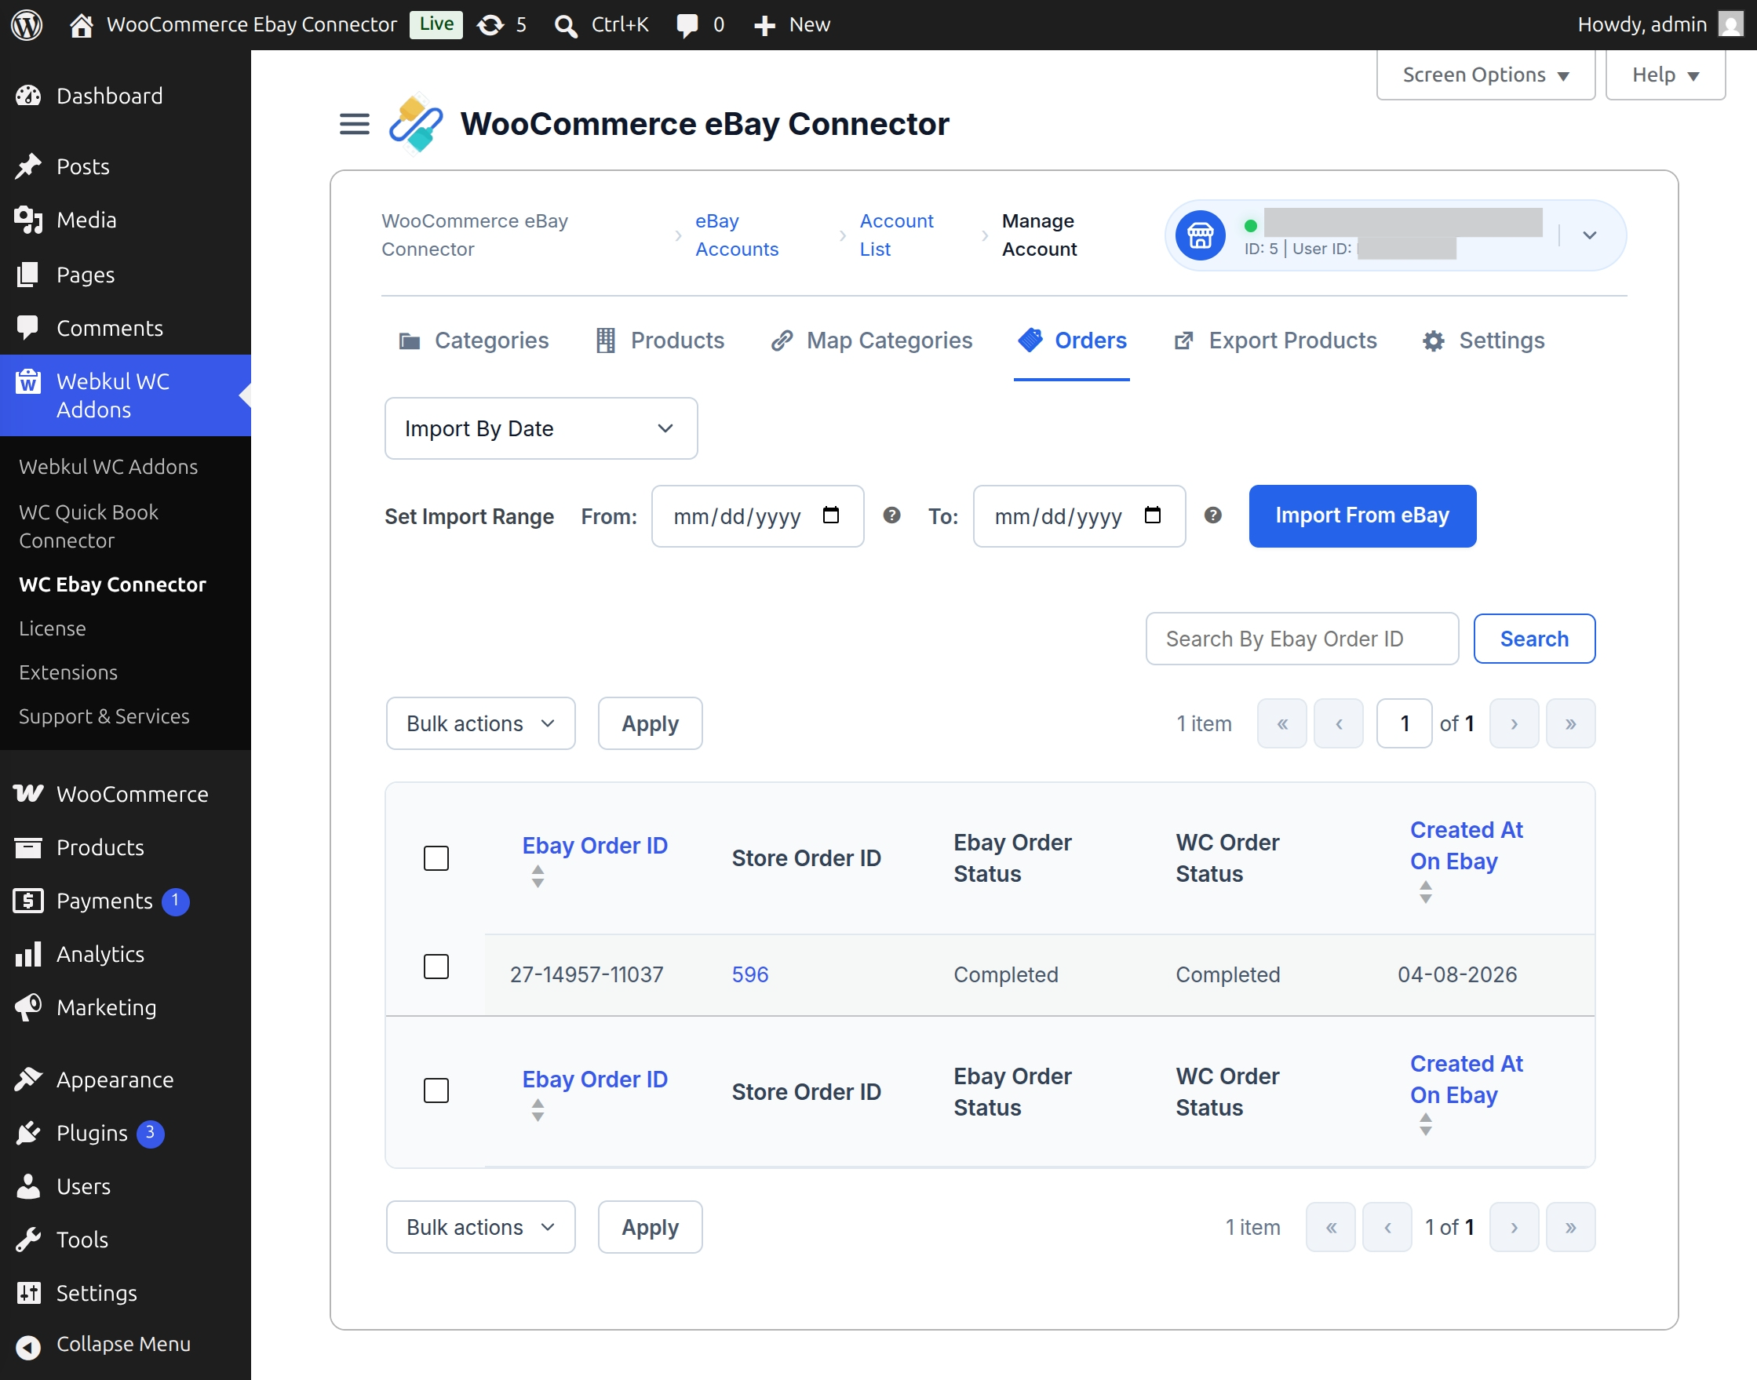Toggle the hamburger menu beside plugin logo
The height and width of the screenshot is (1380, 1757).
(x=354, y=125)
